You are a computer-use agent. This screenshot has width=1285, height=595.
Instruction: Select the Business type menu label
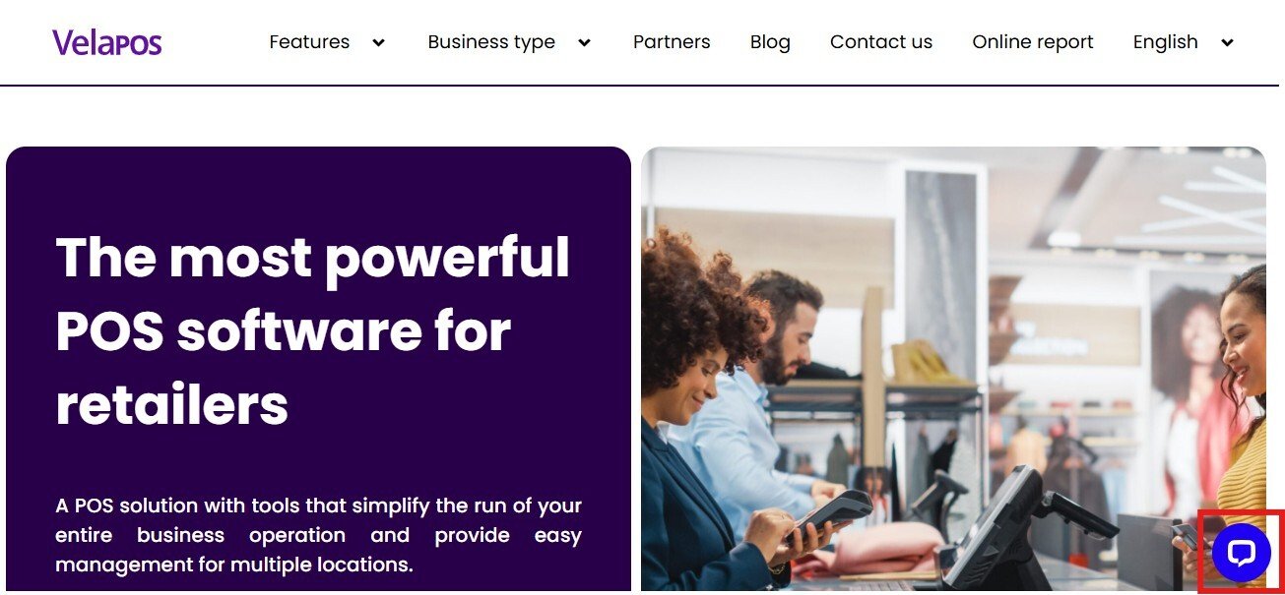(x=491, y=42)
